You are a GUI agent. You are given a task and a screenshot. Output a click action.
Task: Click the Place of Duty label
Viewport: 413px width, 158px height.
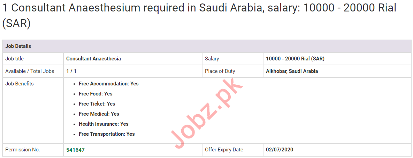(x=220, y=71)
